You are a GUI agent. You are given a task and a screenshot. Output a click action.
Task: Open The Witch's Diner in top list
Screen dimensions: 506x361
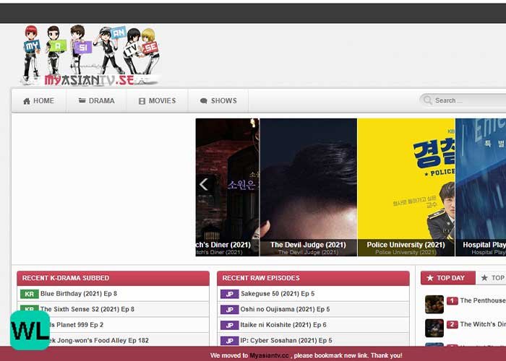pos(483,324)
